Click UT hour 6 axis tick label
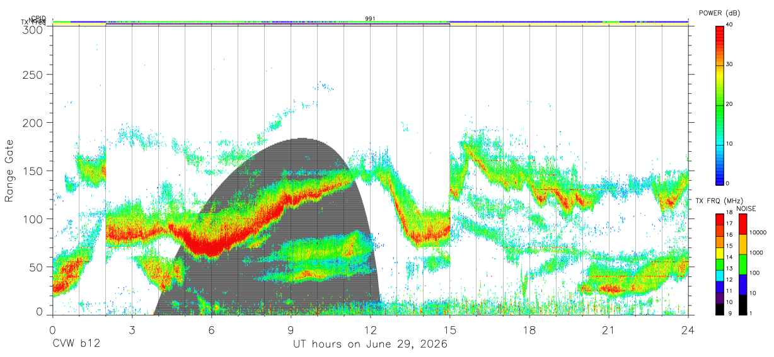 (x=212, y=329)
